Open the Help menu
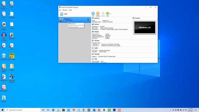199x112 pixels. click(70, 10)
